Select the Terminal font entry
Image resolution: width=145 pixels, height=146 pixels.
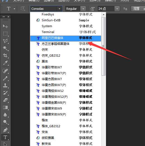[x=66, y=32]
